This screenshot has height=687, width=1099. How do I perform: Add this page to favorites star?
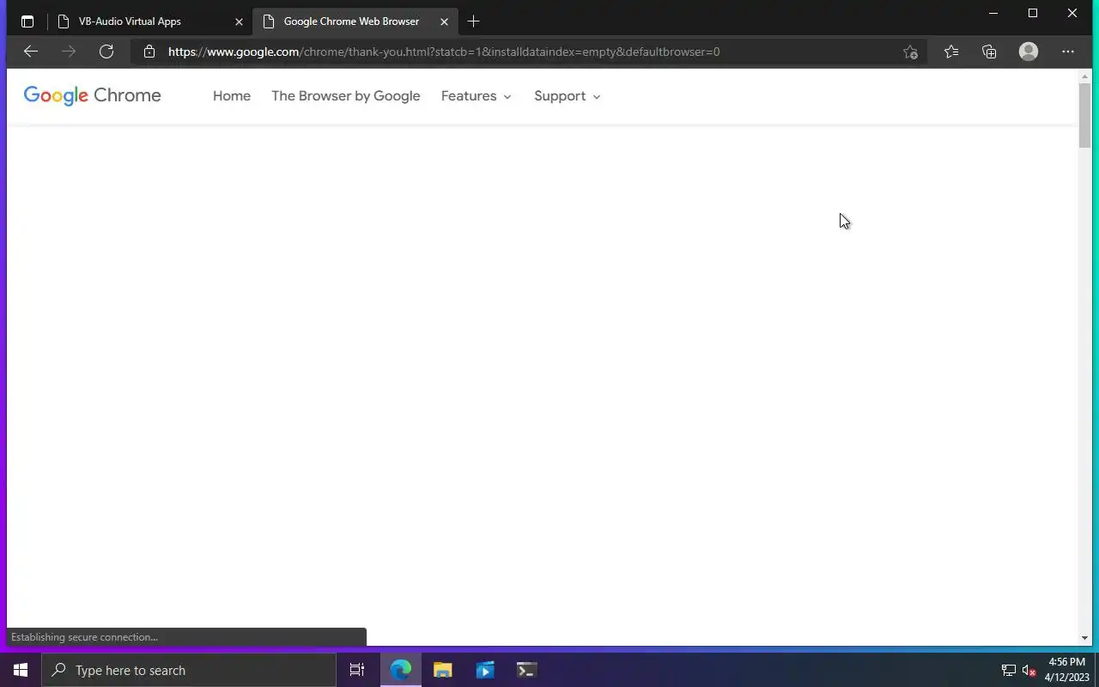910,52
